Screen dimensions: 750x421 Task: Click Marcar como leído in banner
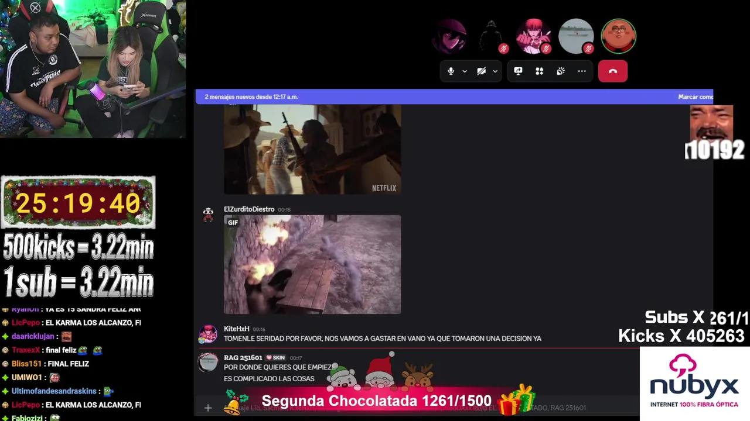[x=696, y=97]
